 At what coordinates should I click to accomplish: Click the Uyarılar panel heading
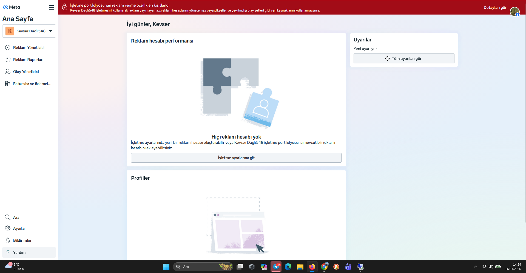click(x=363, y=40)
